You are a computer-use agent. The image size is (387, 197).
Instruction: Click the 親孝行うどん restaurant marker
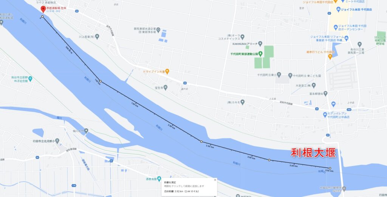click(x=330, y=57)
